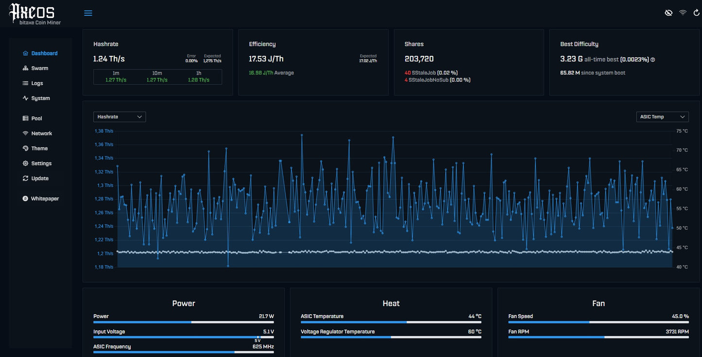Click the Settings gear icon
Screen dimensions: 702x357
(26, 163)
